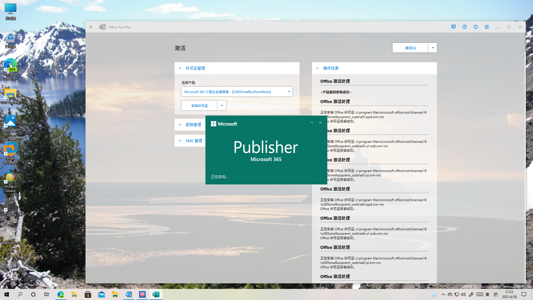The image size is (533, 300).
Task: Click the subtrial4-pl.xrm-ms license result text
Action: pyautogui.click(x=373, y=262)
